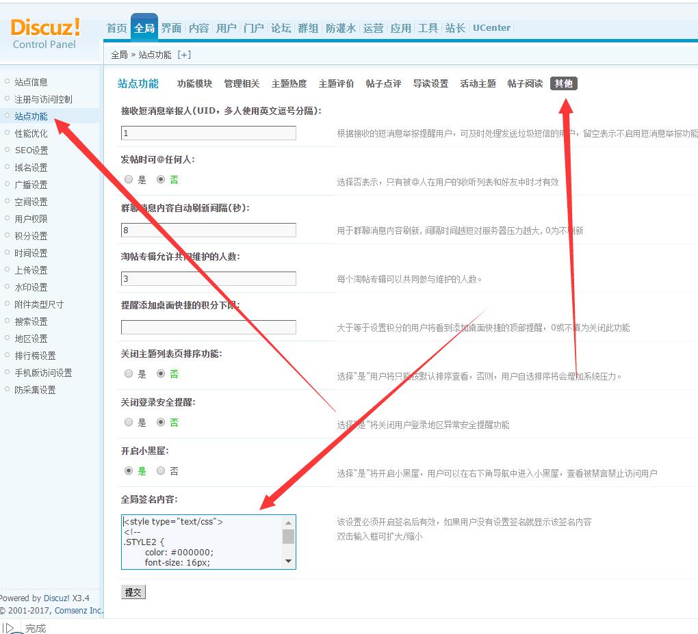Open the 全局 top navigation menu
This screenshot has width=698, height=634.
click(x=144, y=28)
